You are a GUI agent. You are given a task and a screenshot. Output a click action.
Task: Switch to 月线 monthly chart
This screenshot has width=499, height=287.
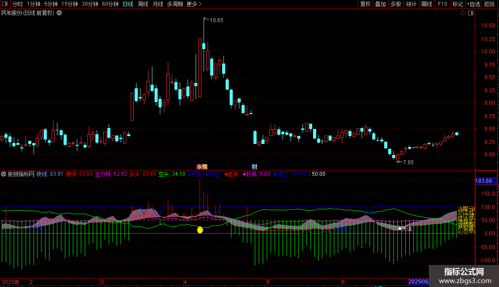pyautogui.click(x=158, y=4)
